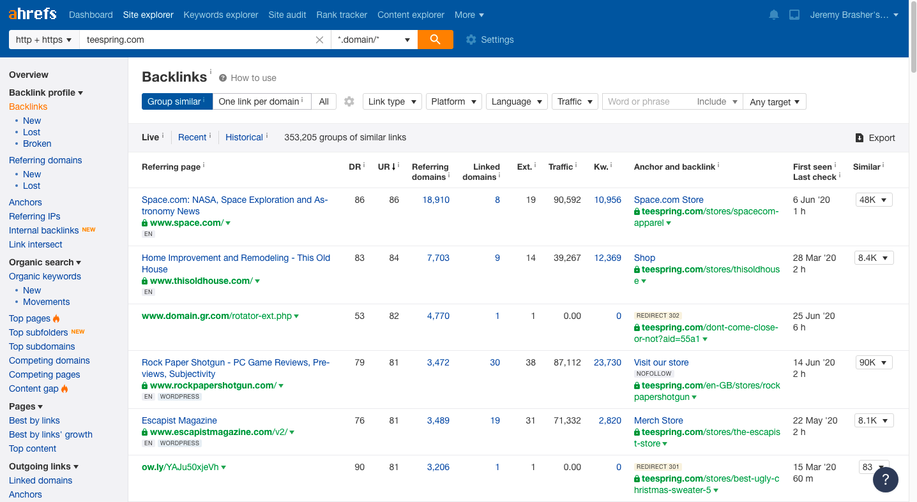Click the gear icon beside All filter

tap(349, 101)
